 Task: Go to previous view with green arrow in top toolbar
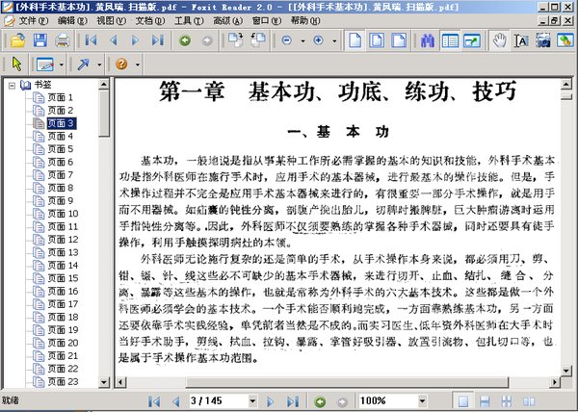185,40
